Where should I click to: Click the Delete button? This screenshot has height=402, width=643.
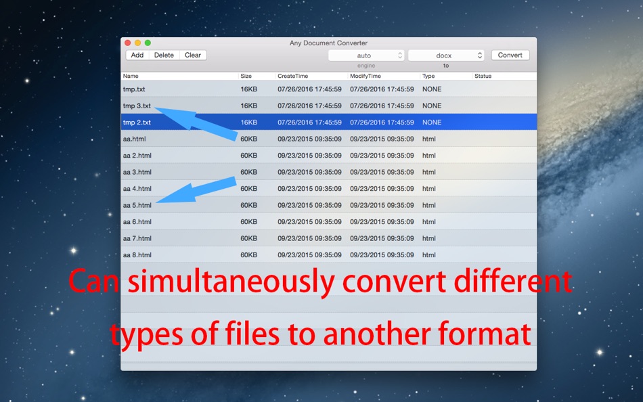(164, 55)
